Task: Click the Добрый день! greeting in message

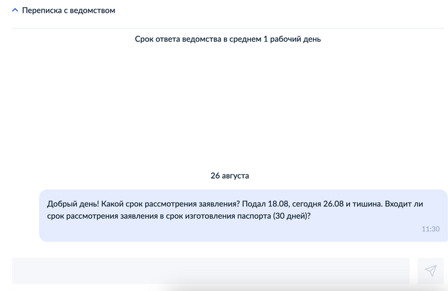Action: (70, 204)
